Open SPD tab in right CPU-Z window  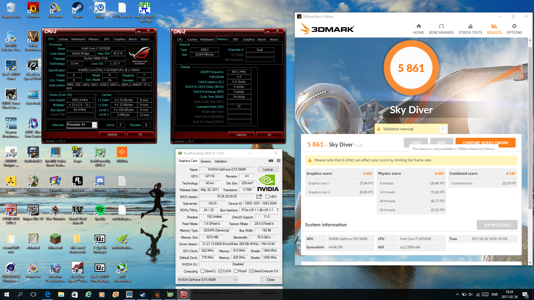click(x=235, y=39)
